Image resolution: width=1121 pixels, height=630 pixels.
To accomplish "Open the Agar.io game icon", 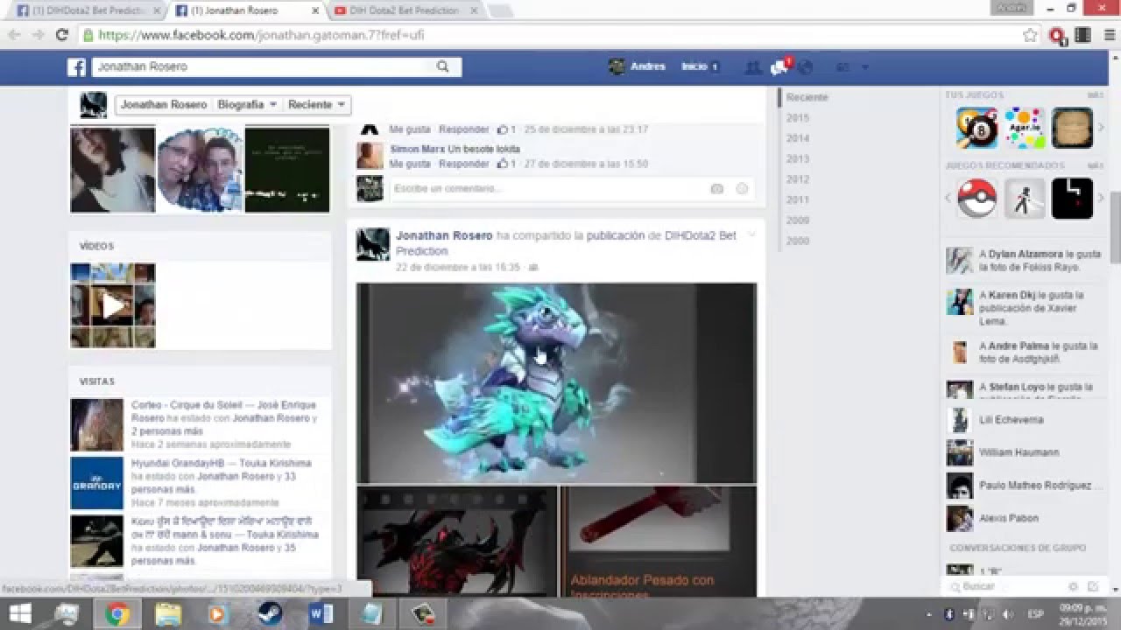I will [1025, 128].
